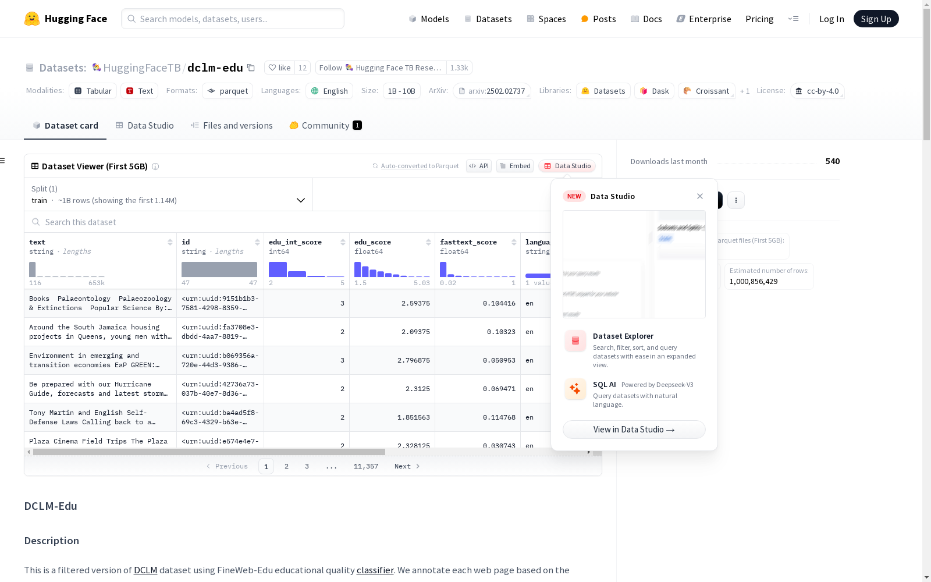
Task: Click the Data Studio preview thumbnail
Action: coord(634,264)
